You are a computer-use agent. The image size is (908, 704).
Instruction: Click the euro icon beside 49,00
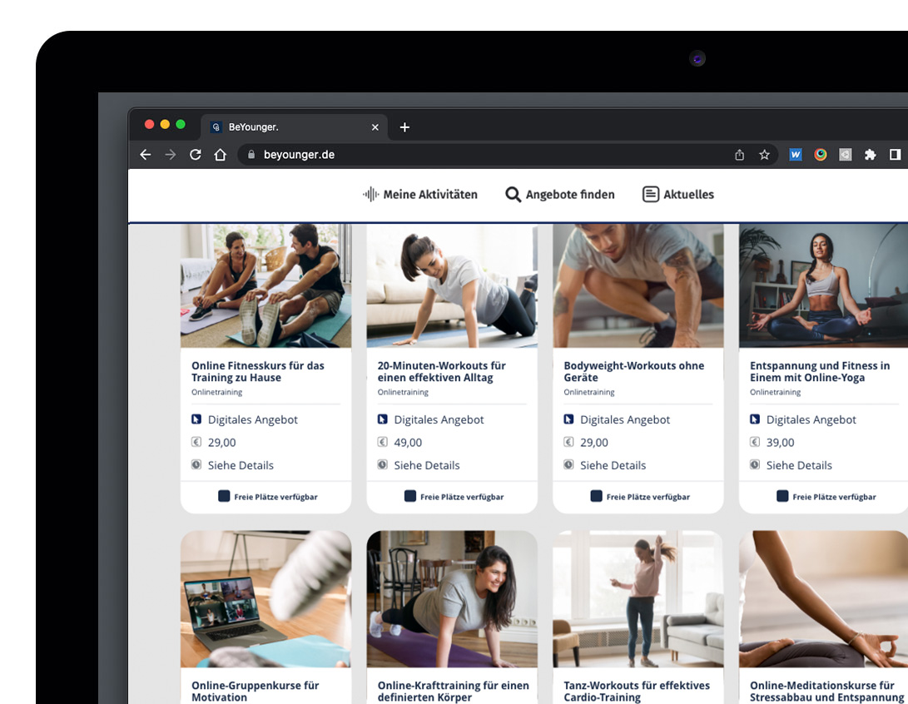(x=382, y=442)
